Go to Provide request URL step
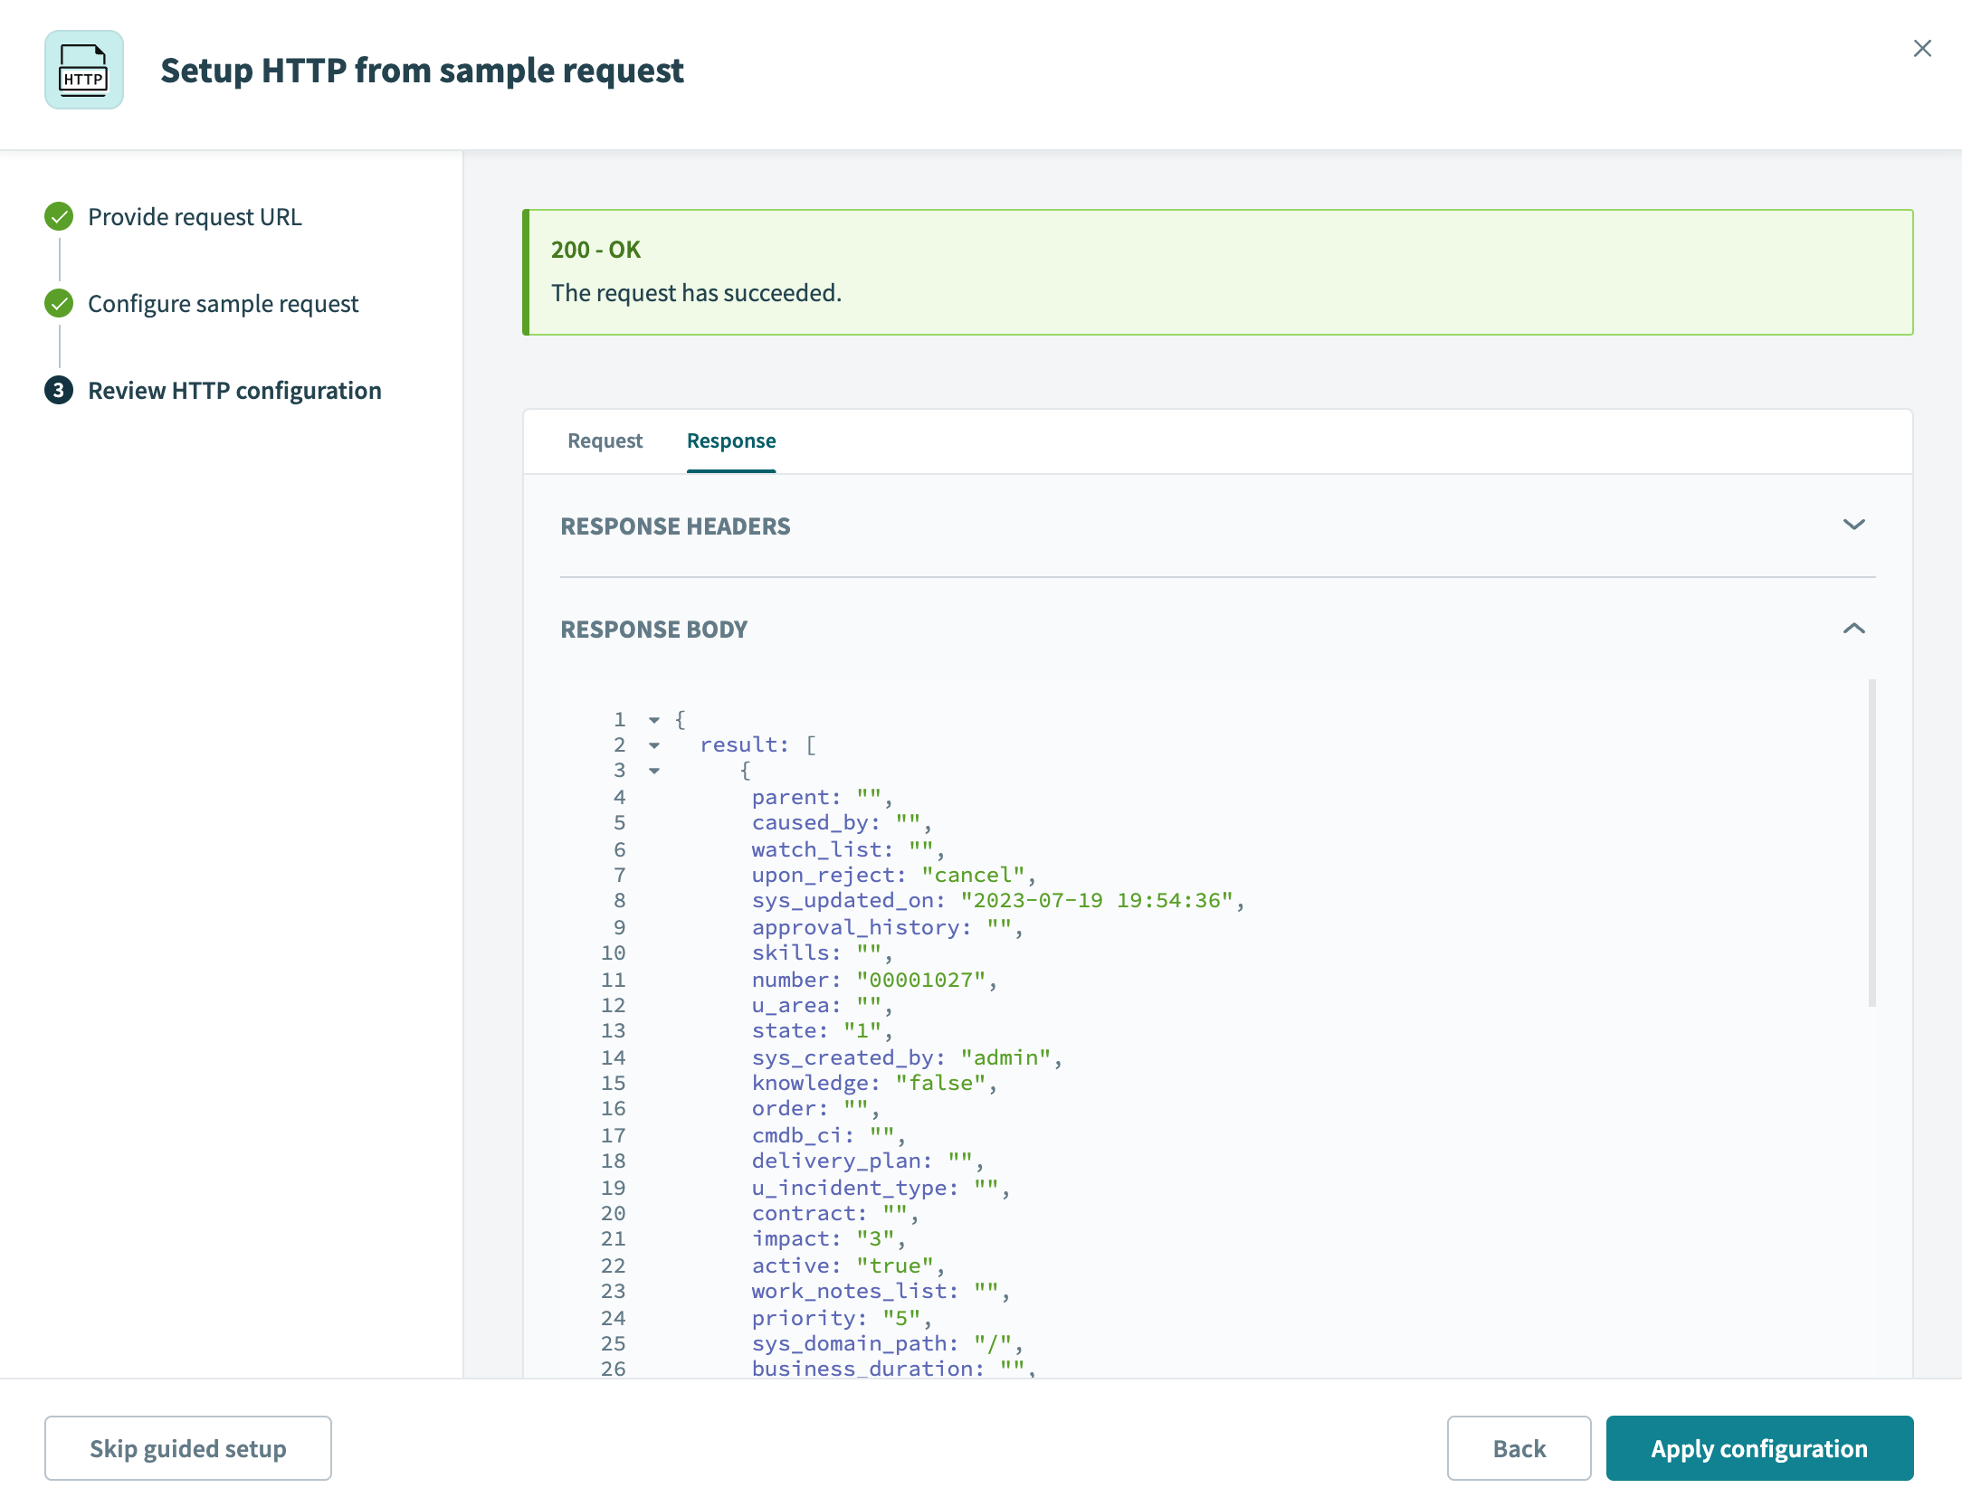Image resolution: width=1962 pixels, height=1507 pixels. pyautogui.click(x=195, y=216)
